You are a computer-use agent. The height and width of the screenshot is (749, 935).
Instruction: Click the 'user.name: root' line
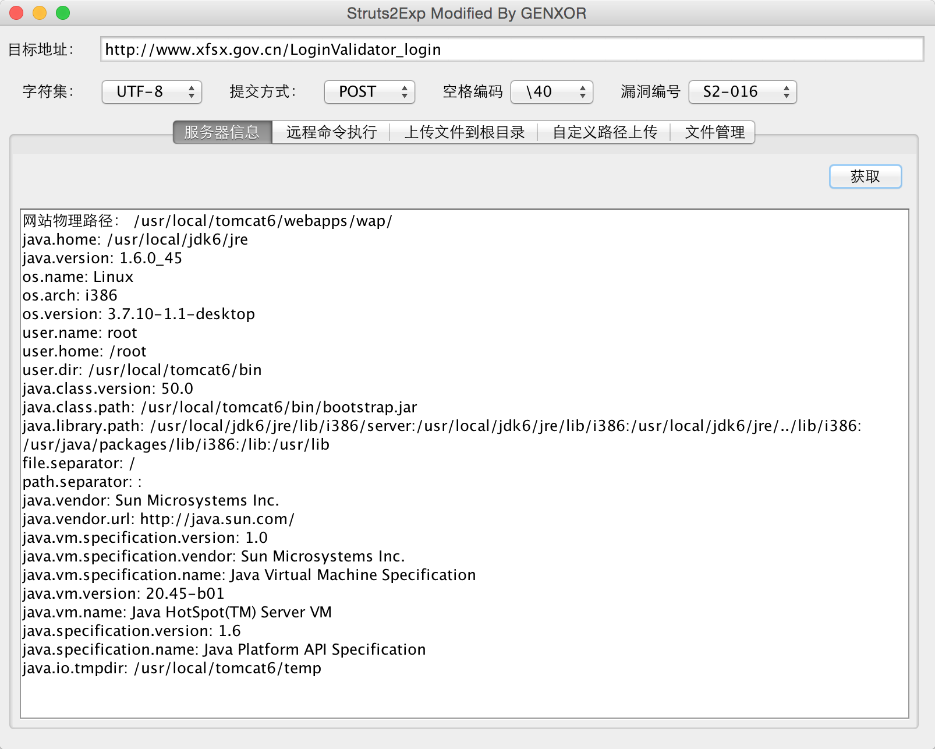(80, 333)
